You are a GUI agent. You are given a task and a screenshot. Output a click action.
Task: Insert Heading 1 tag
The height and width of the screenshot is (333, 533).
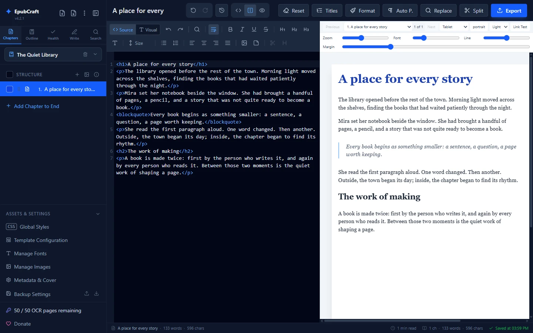point(282,30)
